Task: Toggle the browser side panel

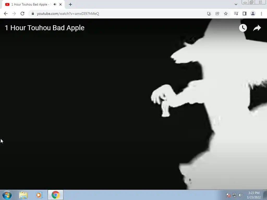Action: coord(245,14)
